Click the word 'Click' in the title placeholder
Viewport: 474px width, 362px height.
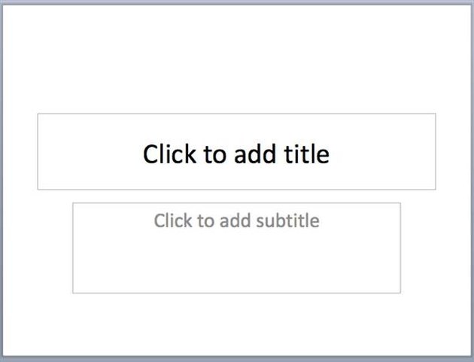[x=169, y=154]
